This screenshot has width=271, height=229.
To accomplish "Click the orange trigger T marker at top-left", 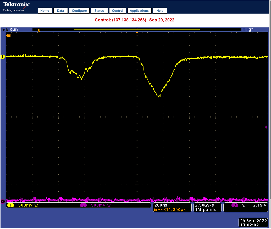I will pos(9,35).
